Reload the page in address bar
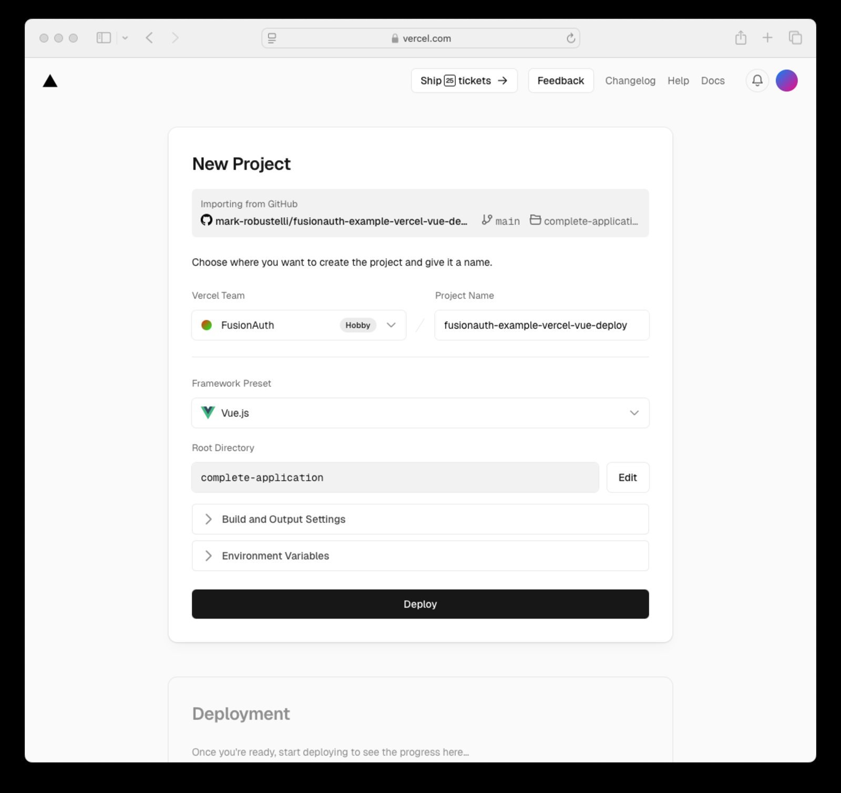Screen dimensions: 841x793 pos(571,38)
